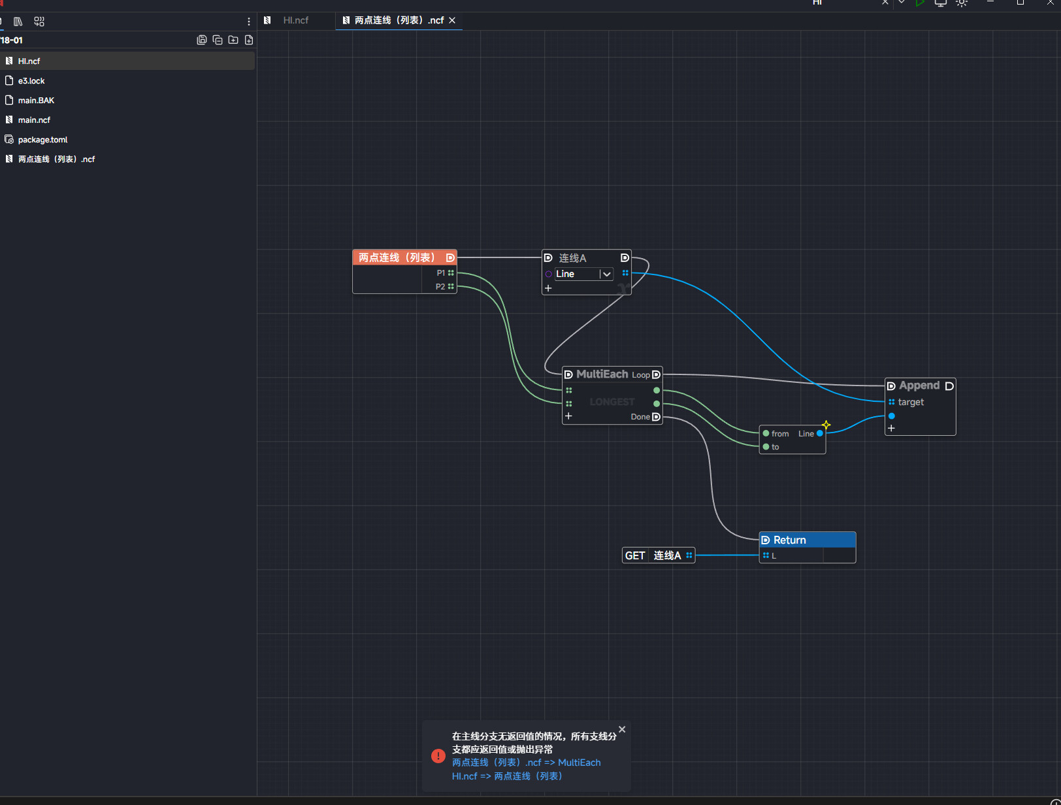Open the 两点连线（列表）.ncf => MultiEach error link

(526, 763)
